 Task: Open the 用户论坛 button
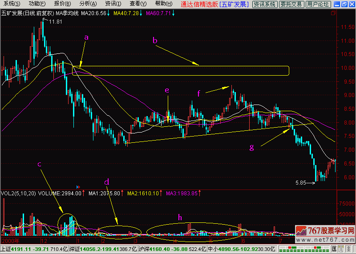pyautogui.click(x=318, y=4)
